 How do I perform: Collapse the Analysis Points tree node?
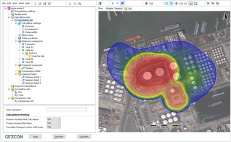point(16,74)
